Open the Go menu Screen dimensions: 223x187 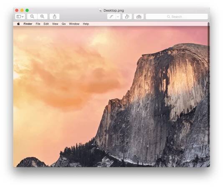tap(63, 24)
